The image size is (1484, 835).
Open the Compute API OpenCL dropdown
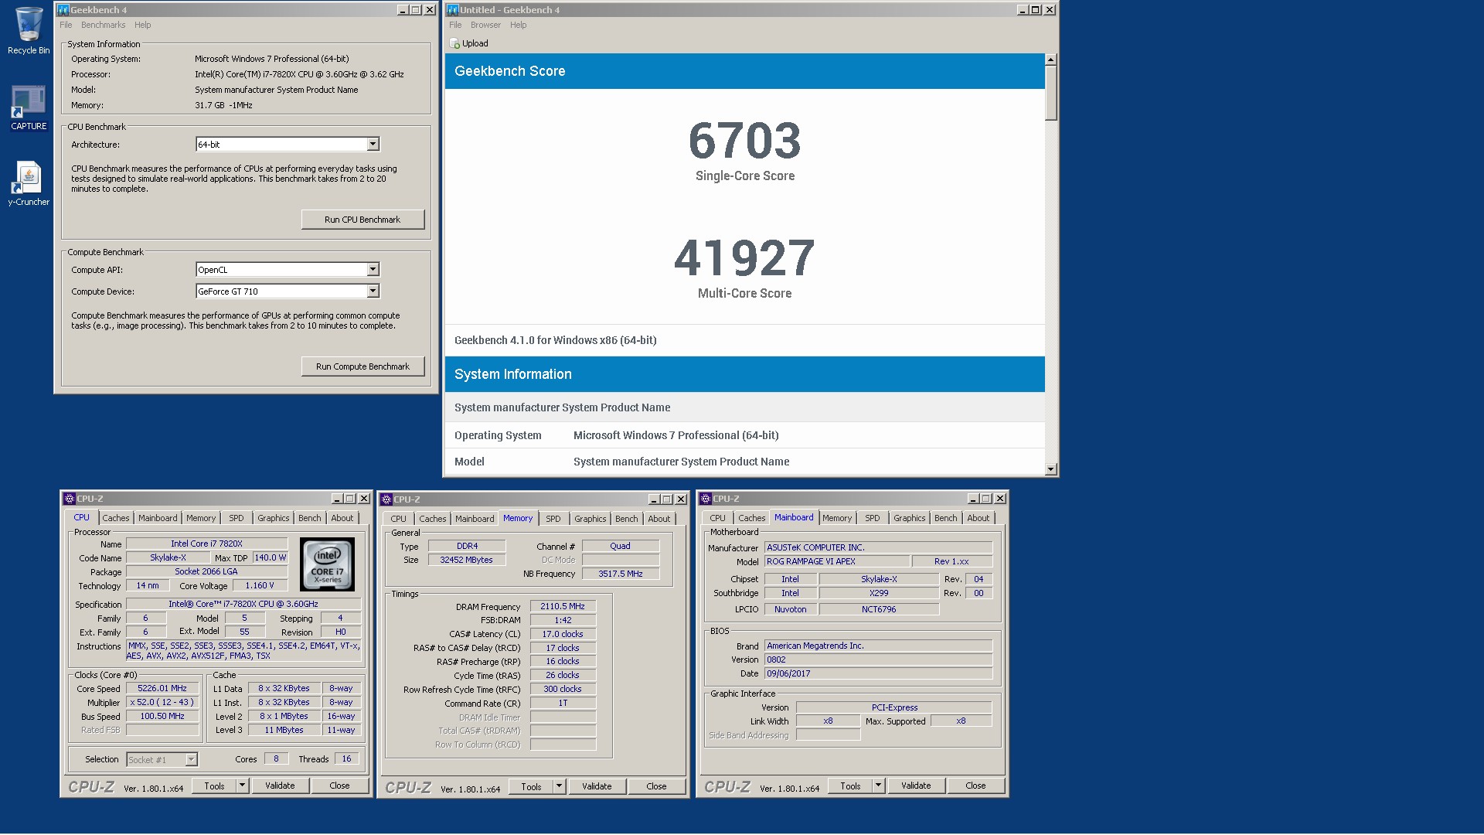point(373,270)
